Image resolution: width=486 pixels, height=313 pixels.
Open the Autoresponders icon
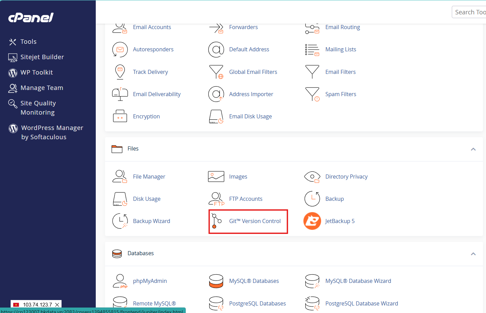pos(120,50)
